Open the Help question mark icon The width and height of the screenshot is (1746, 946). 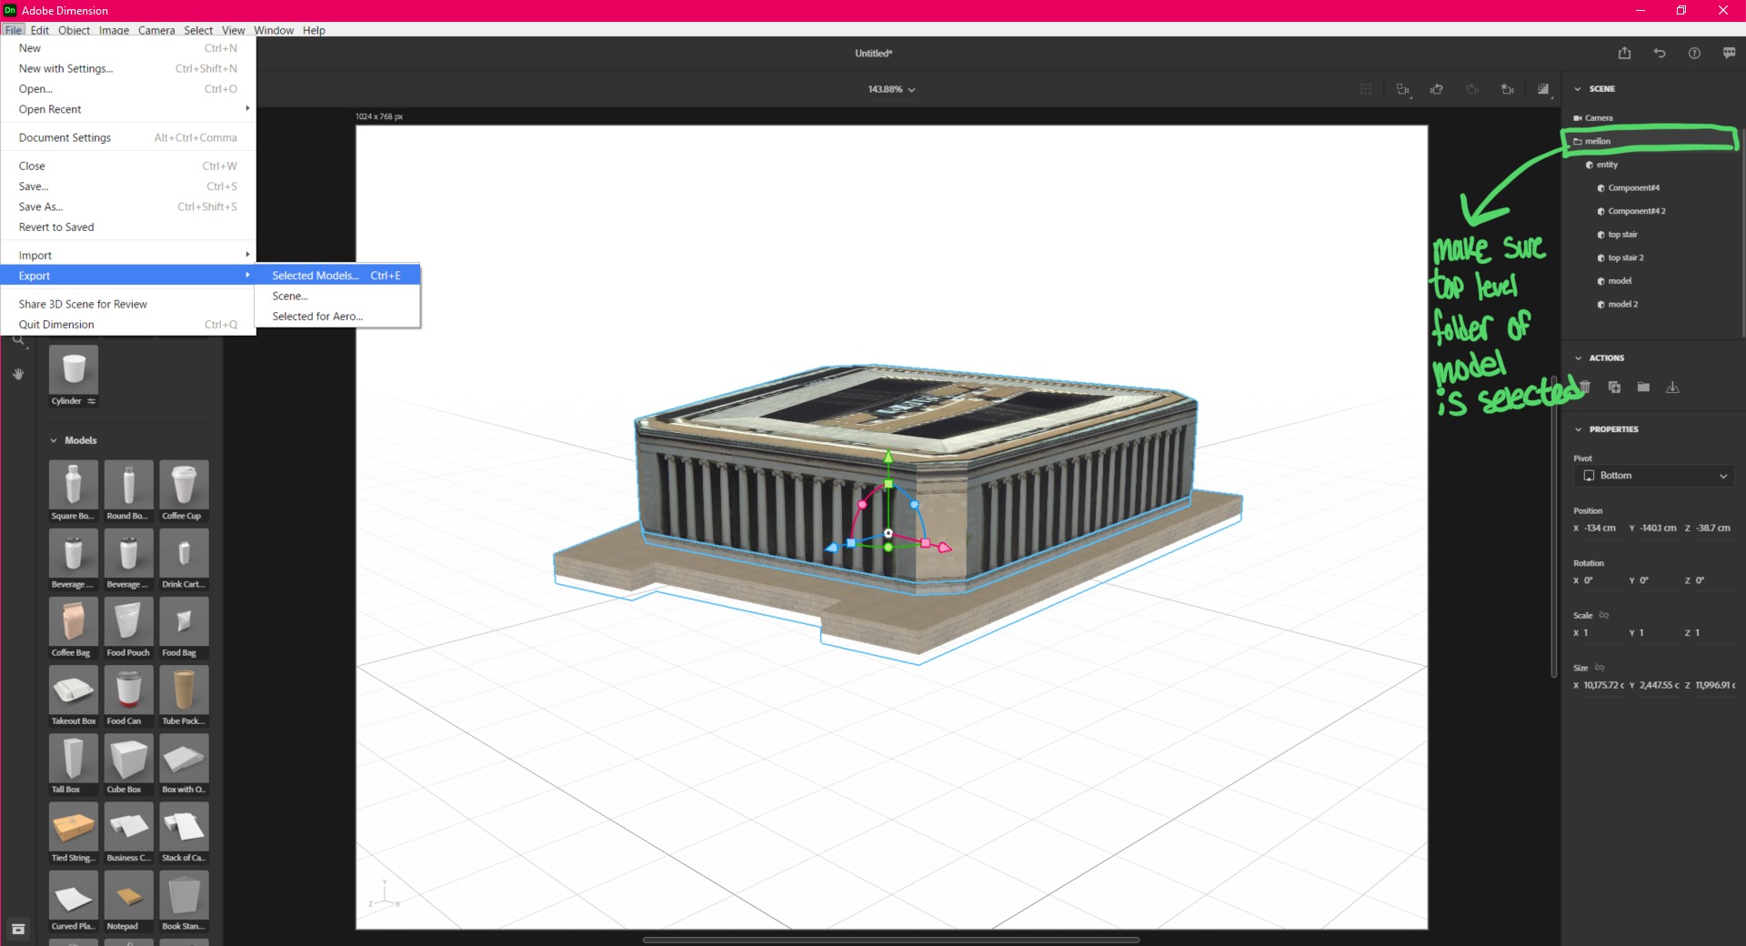pos(1694,53)
